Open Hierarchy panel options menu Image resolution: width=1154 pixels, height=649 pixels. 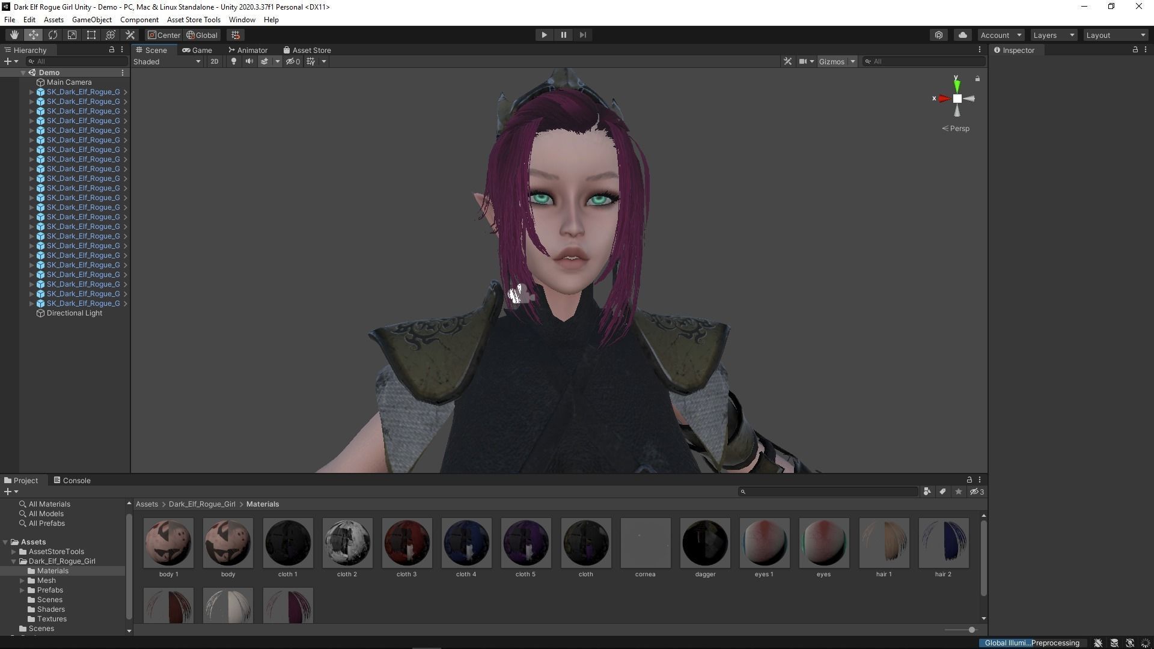click(x=122, y=50)
